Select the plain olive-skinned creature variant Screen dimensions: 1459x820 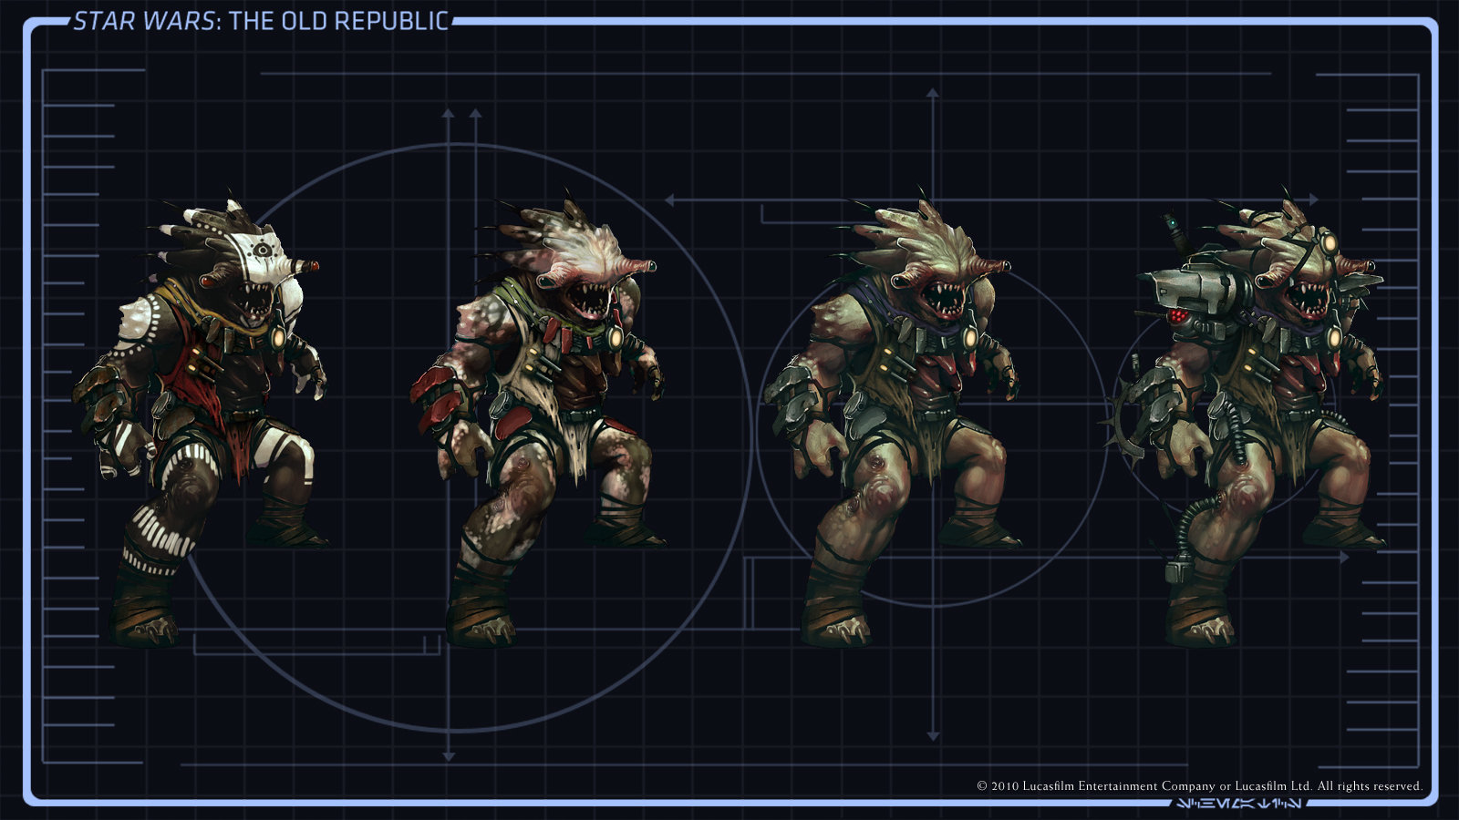892,417
